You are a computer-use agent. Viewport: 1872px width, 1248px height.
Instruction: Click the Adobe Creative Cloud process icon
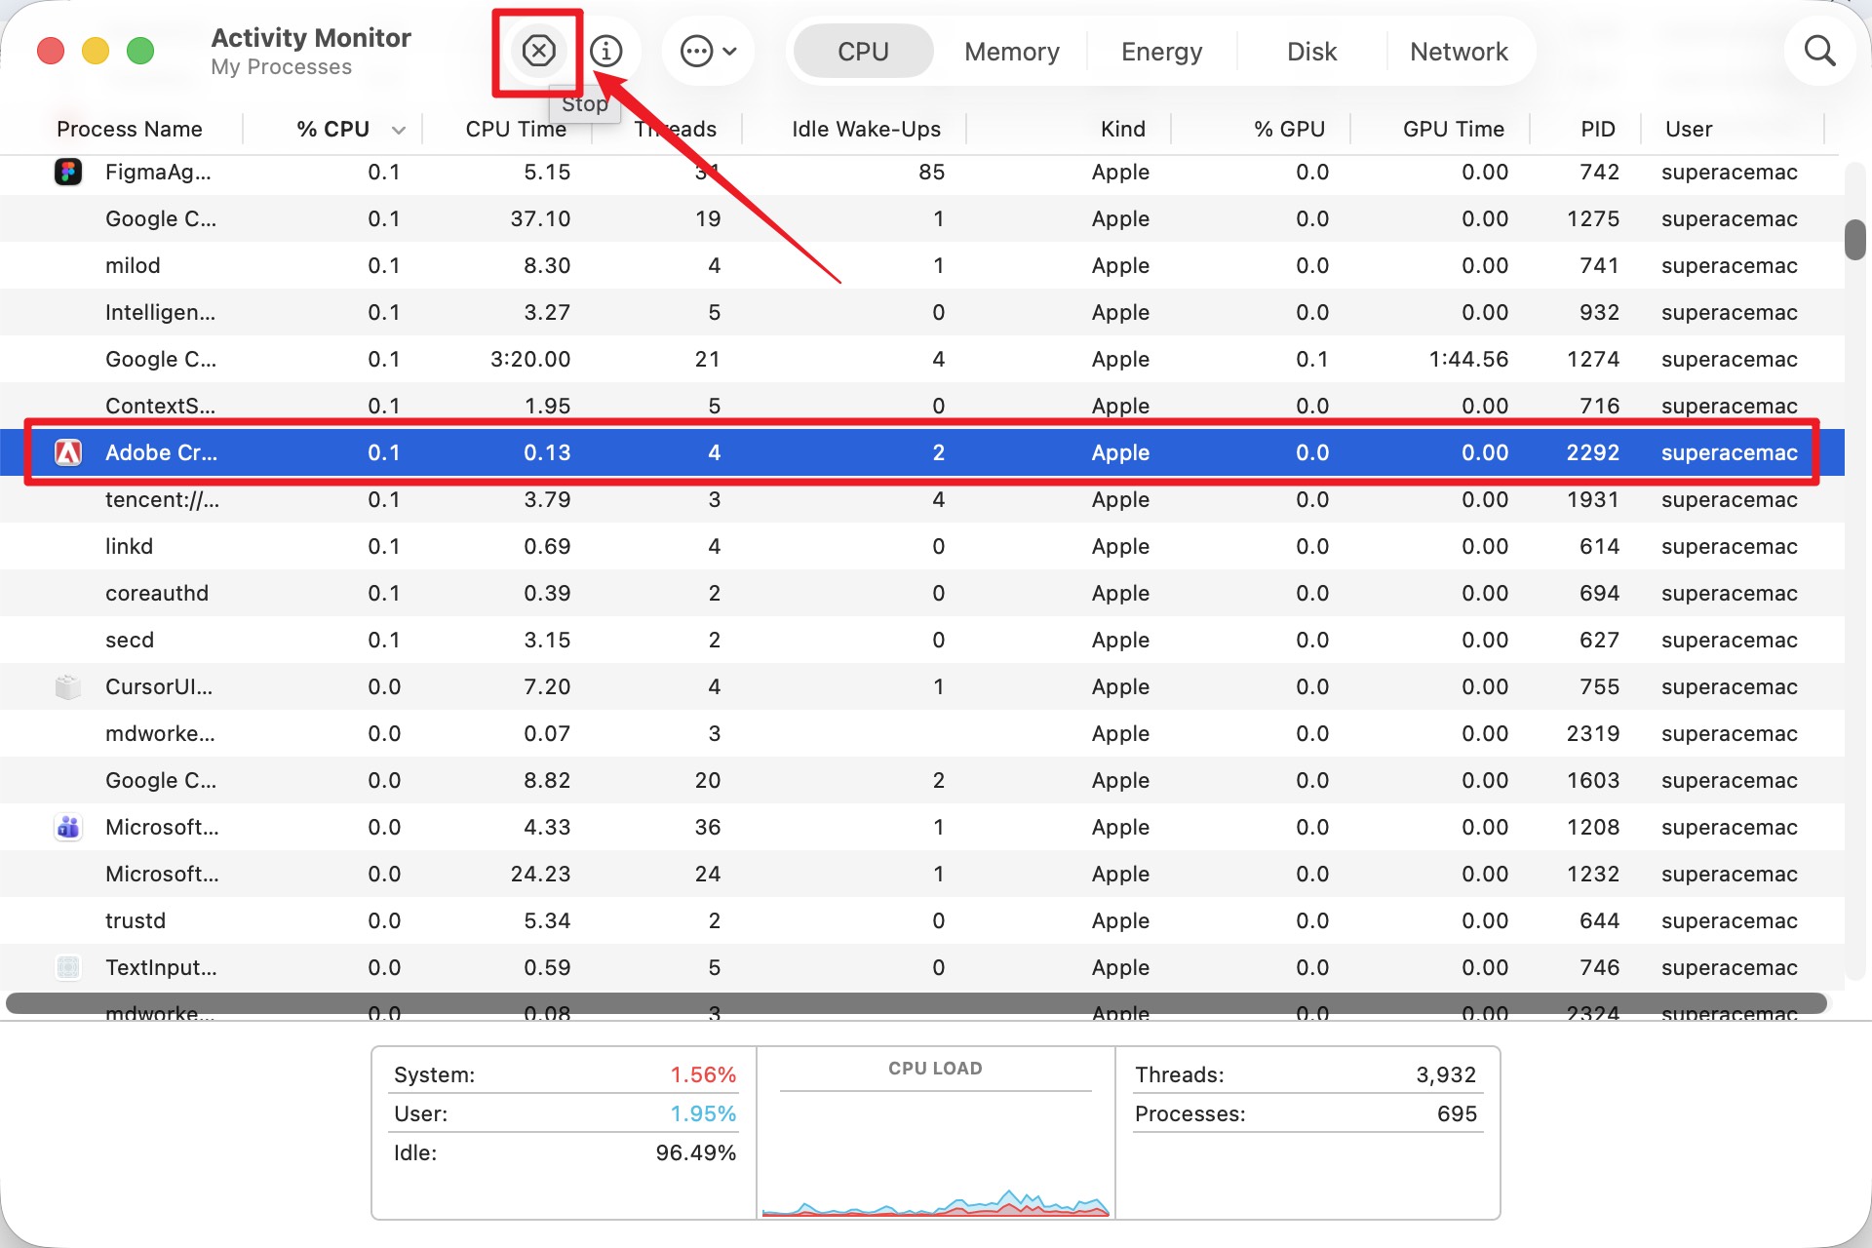(68, 452)
